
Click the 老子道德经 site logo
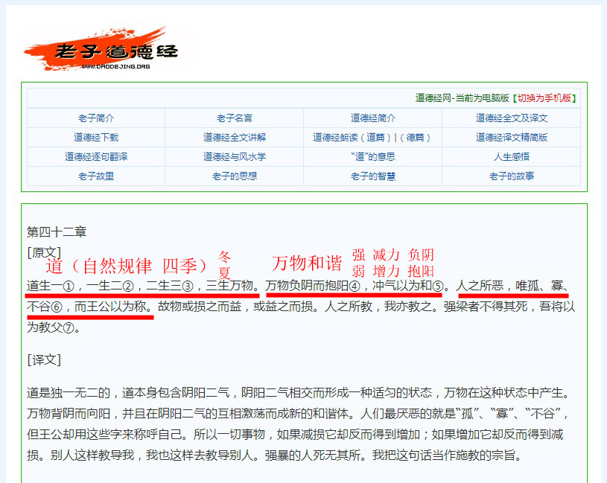(102, 49)
